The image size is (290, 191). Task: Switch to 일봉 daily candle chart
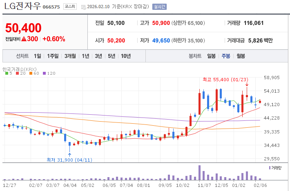pyautogui.click(x=211, y=56)
